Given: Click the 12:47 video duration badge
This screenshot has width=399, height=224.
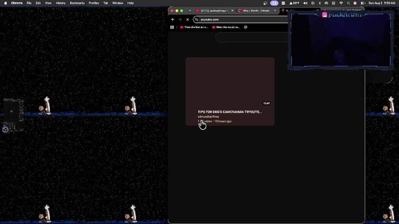Looking at the screenshot, I should pyautogui.click(x=267, y=103).
